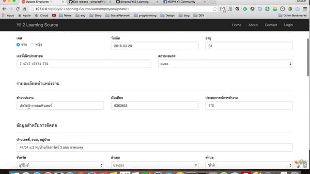Image resolution: width=310 pixels, height=174 pixels.
Task: Click the green diamond extension icon
Action: coord(245,9)
